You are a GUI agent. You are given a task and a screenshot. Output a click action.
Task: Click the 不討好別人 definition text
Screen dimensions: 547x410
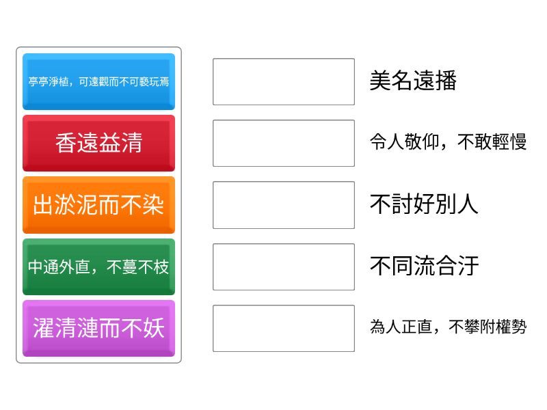(x=423, y=204)
